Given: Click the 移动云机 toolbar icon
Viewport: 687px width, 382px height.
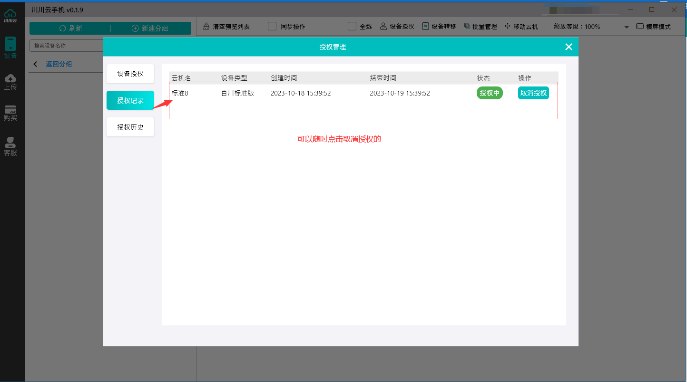Looking at the screenshot, I should (521, 26).
